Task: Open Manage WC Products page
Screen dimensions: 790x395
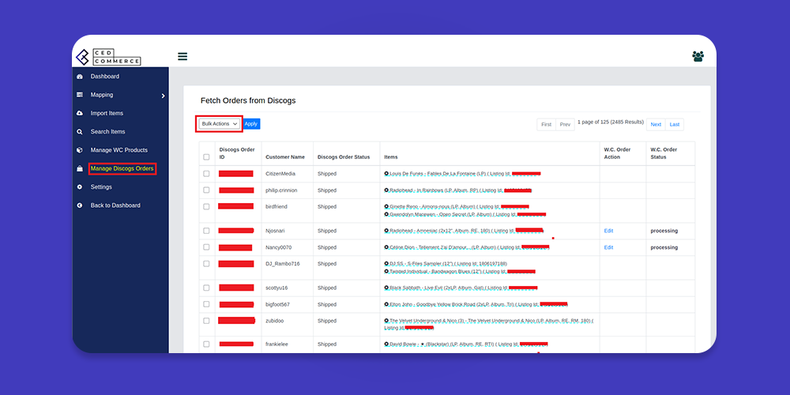Action: click(119, 150)
